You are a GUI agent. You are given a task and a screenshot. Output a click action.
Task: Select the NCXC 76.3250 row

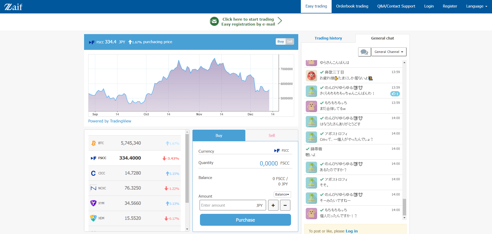(135, 188)
